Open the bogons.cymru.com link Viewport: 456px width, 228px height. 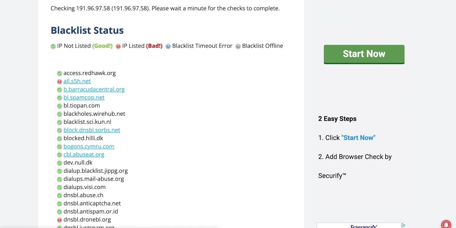pyautogui.click(x=89, y=146)
